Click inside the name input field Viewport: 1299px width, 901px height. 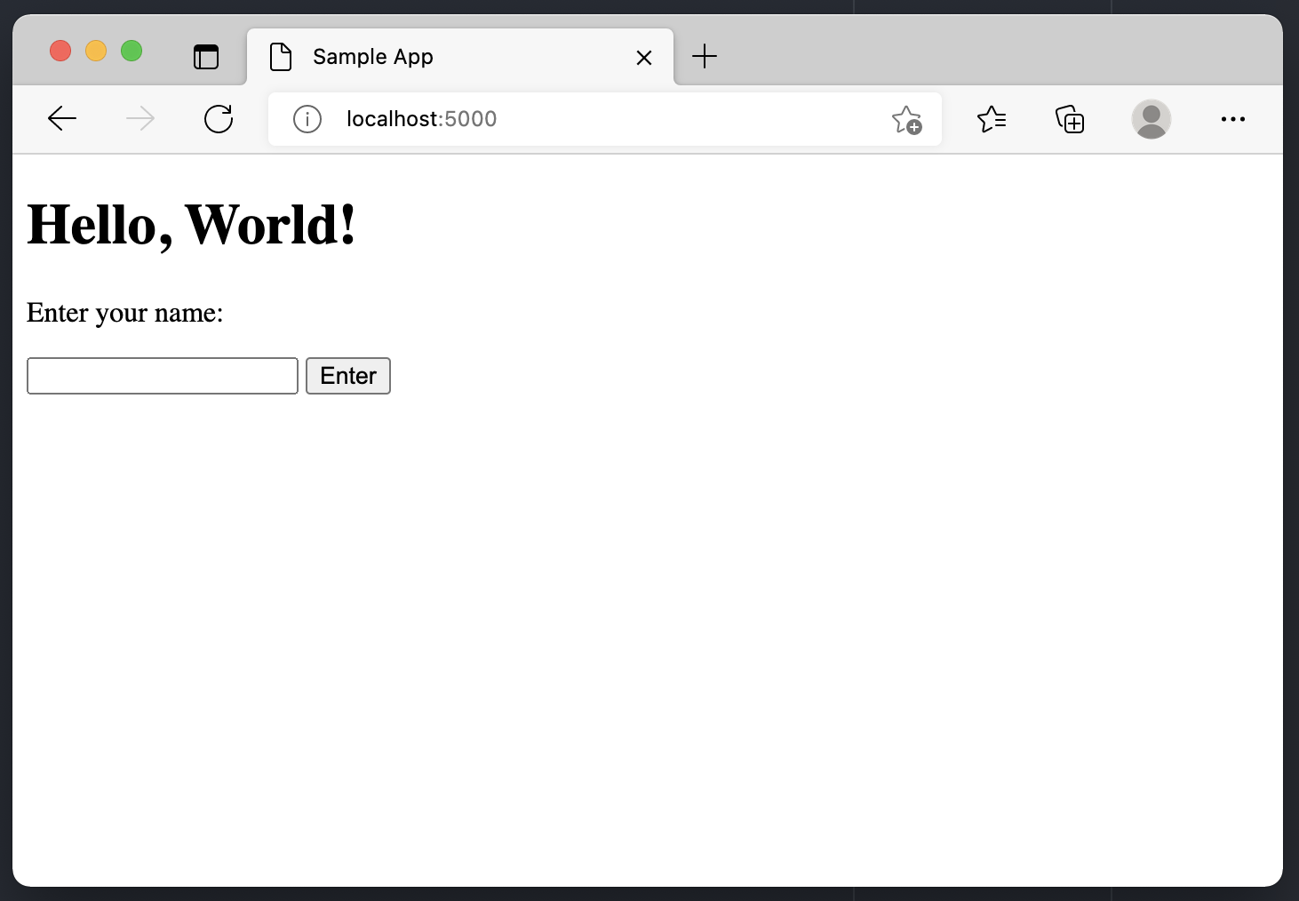[162, 376]
